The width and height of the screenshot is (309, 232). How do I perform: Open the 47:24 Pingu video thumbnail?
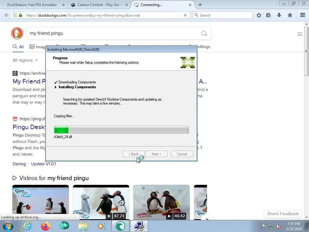(101, 202)
